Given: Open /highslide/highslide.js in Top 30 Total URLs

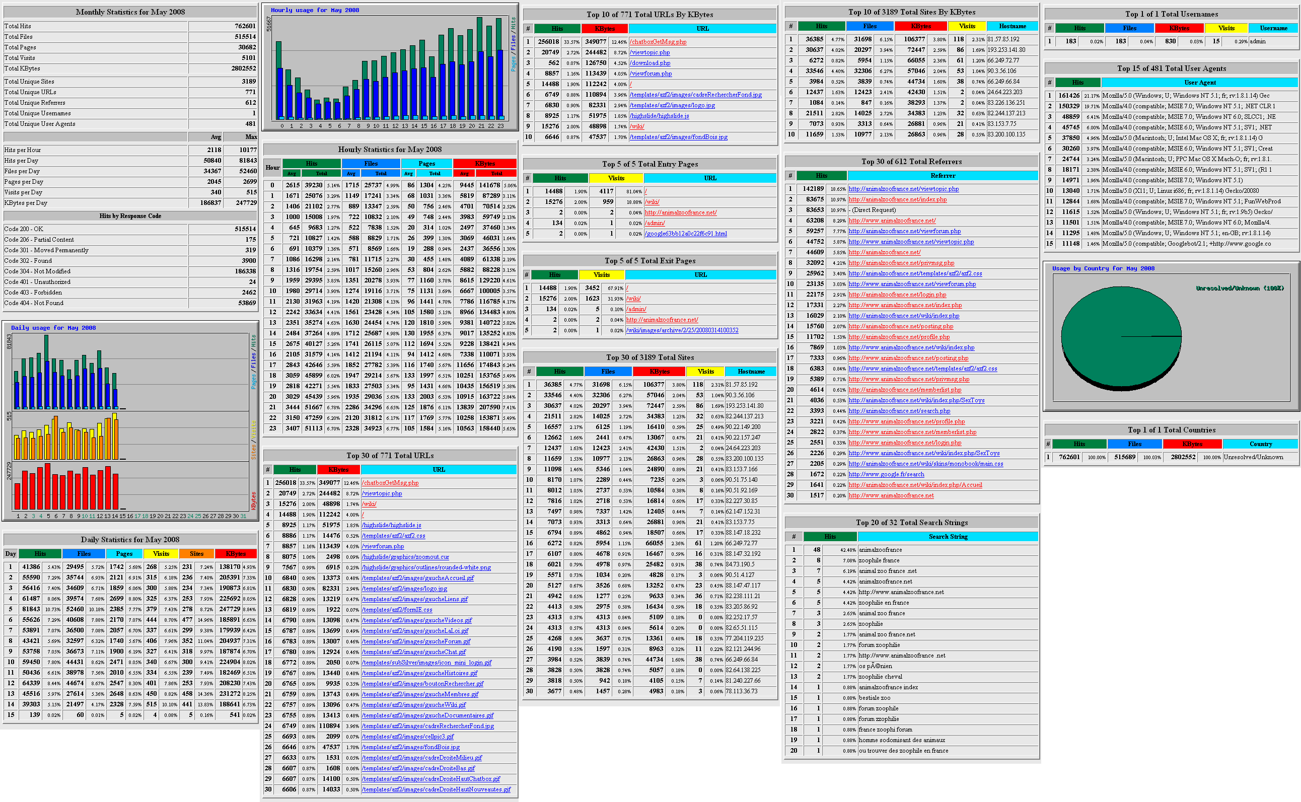Looking at the screenshot, I should click(391, 525).
